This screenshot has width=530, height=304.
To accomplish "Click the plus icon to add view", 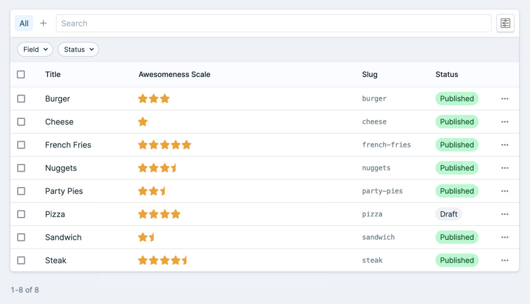I will [43, 23].
